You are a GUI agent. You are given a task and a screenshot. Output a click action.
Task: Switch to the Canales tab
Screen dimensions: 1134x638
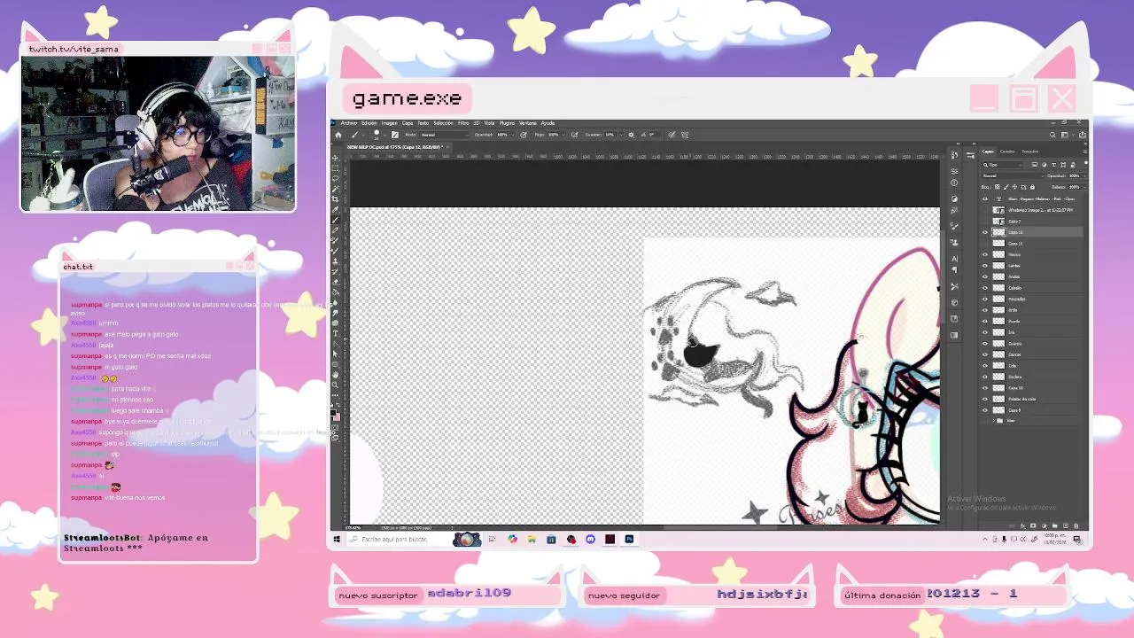point(1007,152)
